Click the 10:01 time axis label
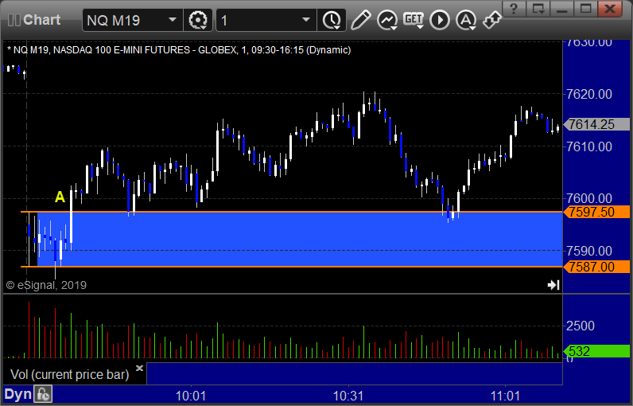Viewport: 633px width, 406px height. coord(191,396)
